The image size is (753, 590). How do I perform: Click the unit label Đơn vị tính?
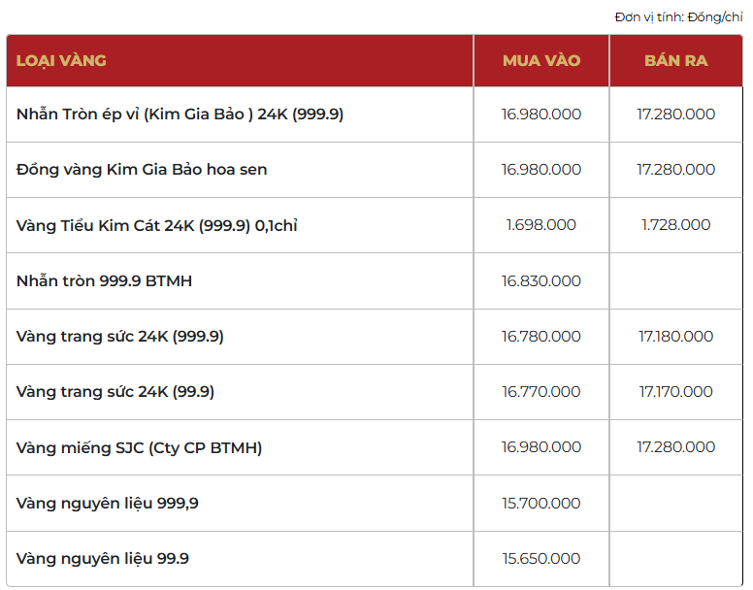[x=678, y=17]
